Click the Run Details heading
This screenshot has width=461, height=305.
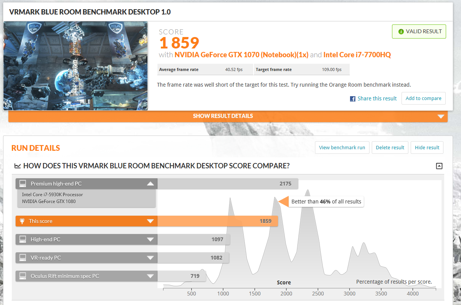pos(36,148)
